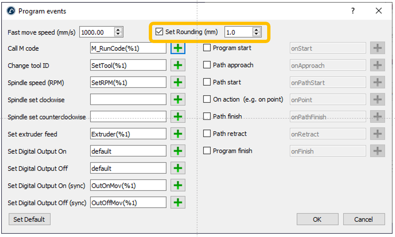
Task: Click green plus beside Change tool ID
Action: [178, 66]
